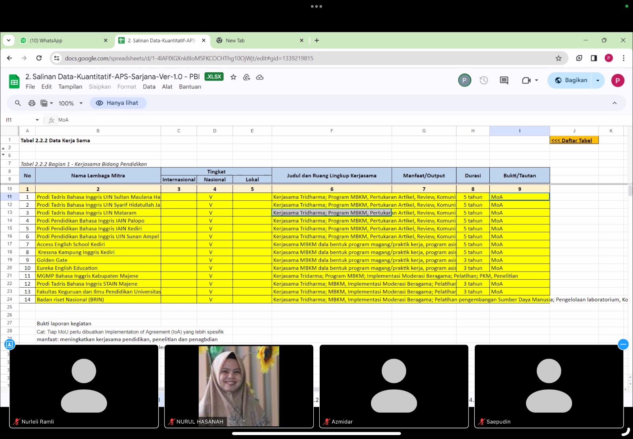This screenshot has height=439, width=633.
Task: Bookmark this page with star icon
Action: click(x=558, y=58)
